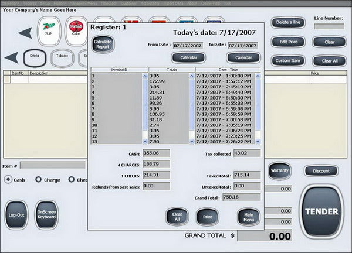The height and width of the screenshot is (253, 352).
Task: Click the Totals list scrollbar track
Action: click(191, 109)
